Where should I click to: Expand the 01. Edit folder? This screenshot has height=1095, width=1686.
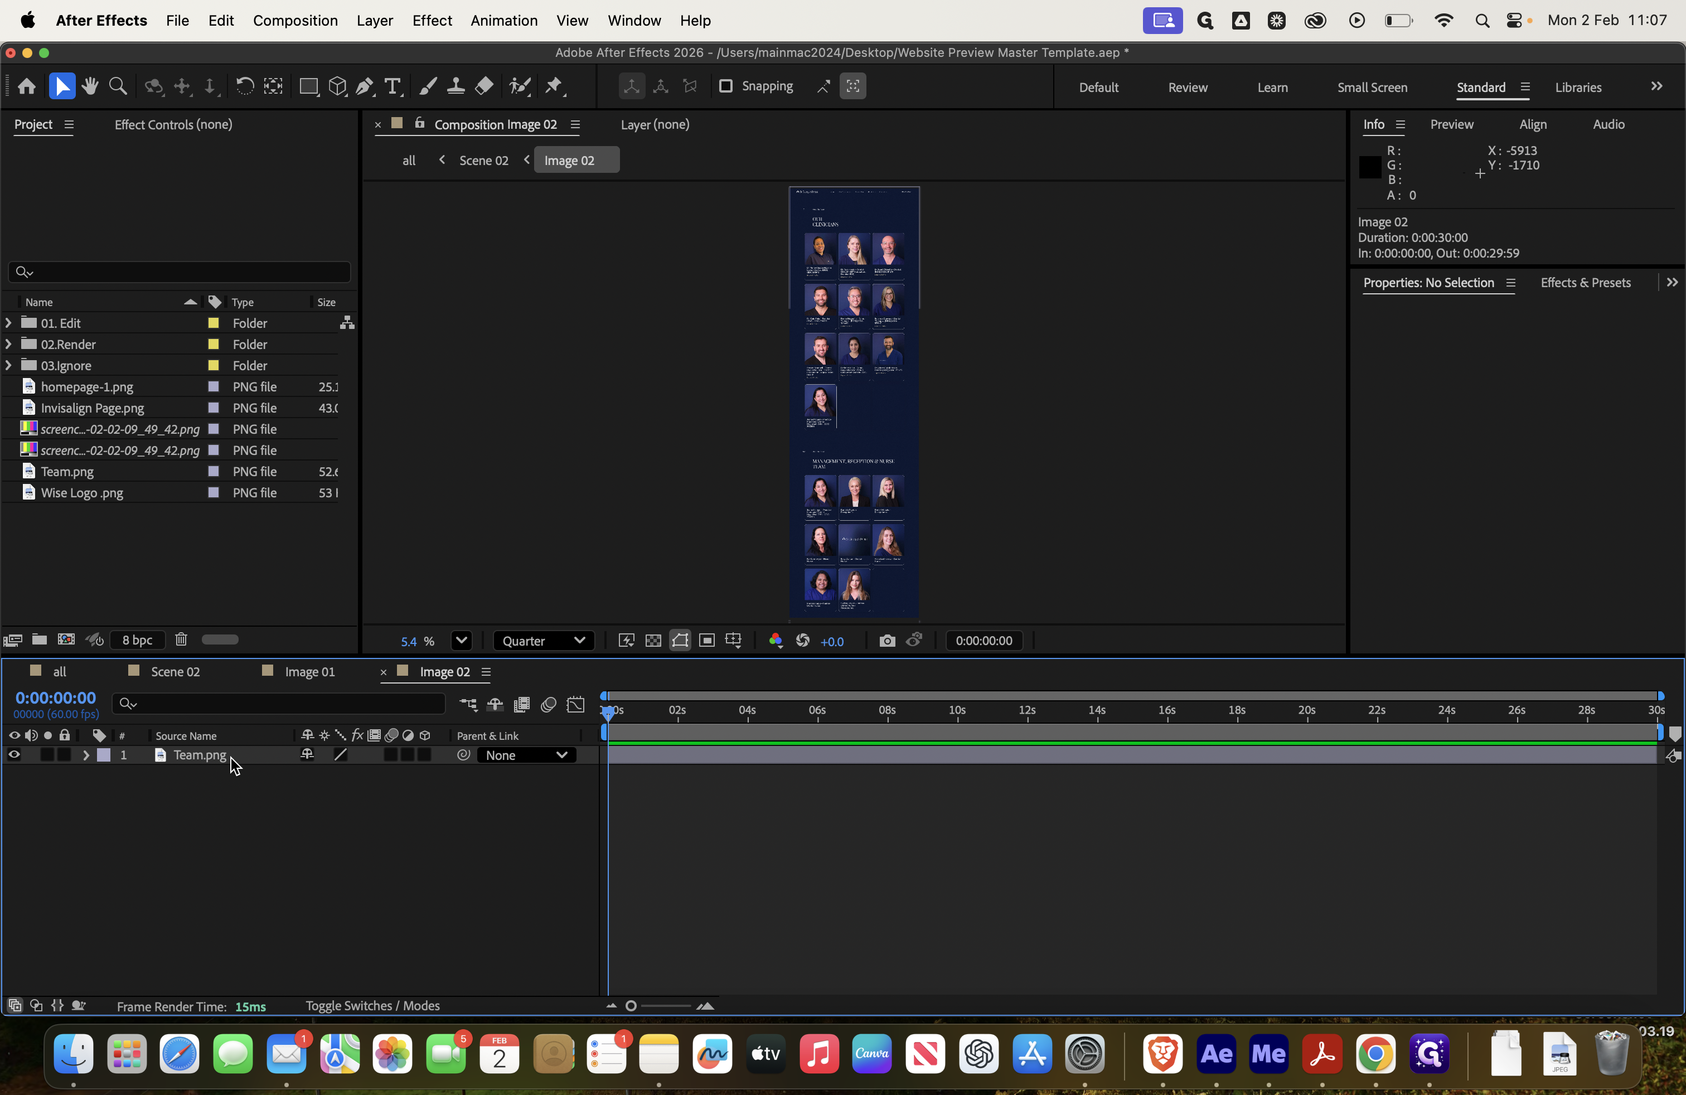coord(8,323)
